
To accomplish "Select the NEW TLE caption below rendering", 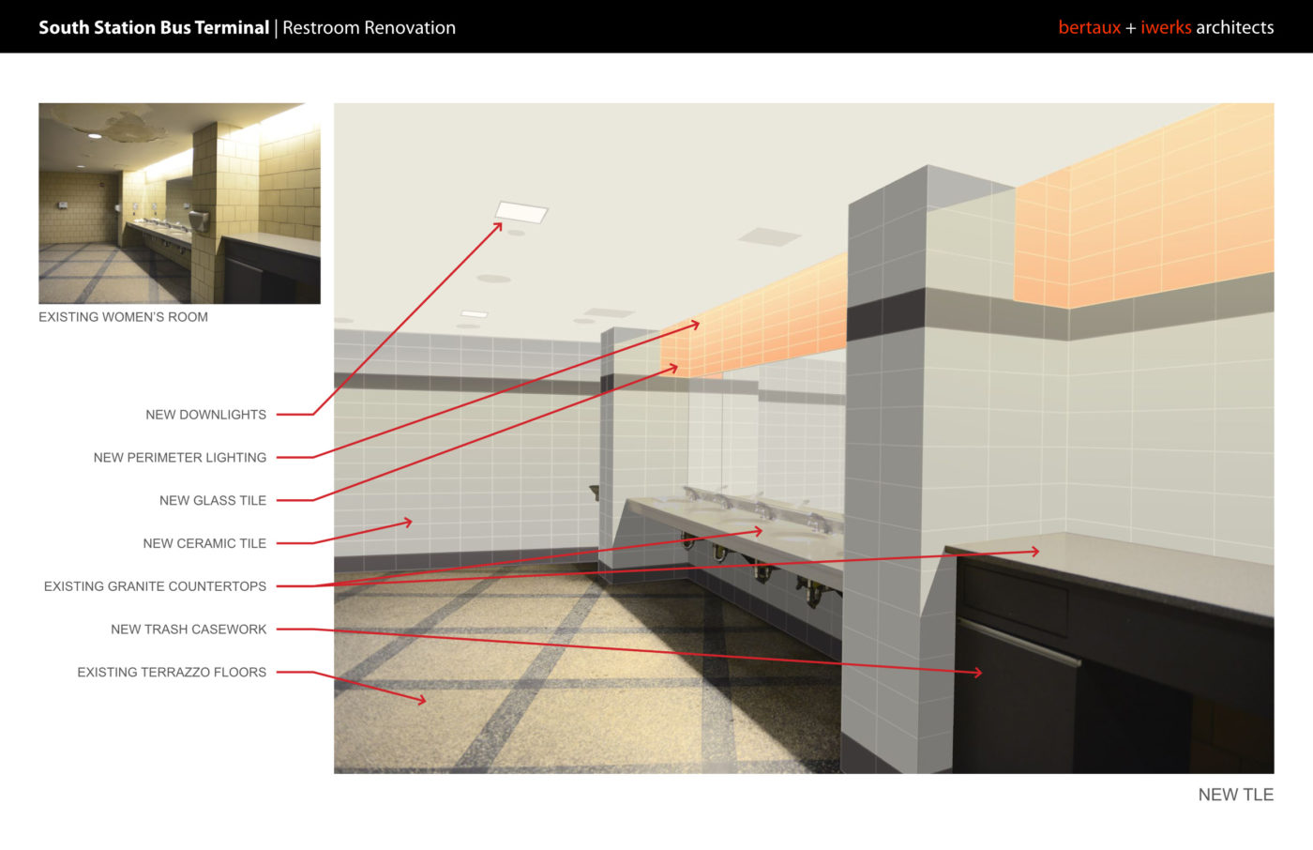I will [1235, 795].
